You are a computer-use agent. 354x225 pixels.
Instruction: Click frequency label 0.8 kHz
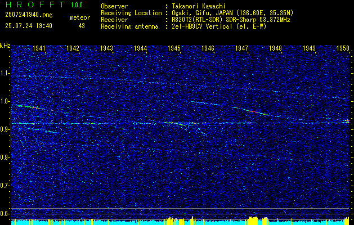[5, 157]
